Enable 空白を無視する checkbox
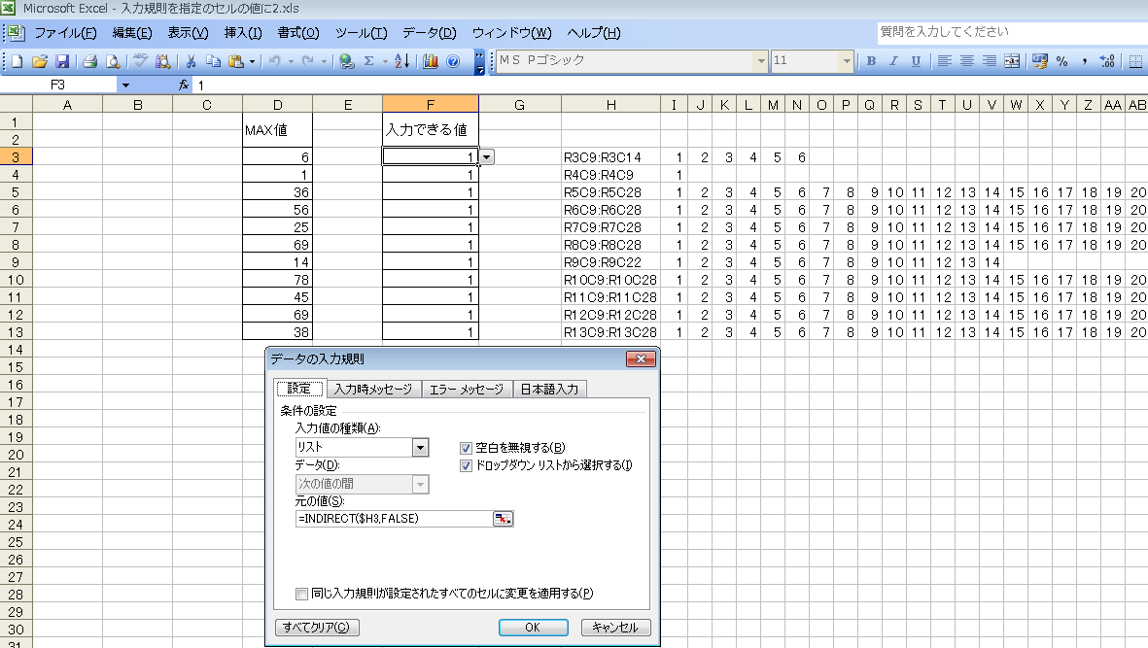 pos(465,447)
